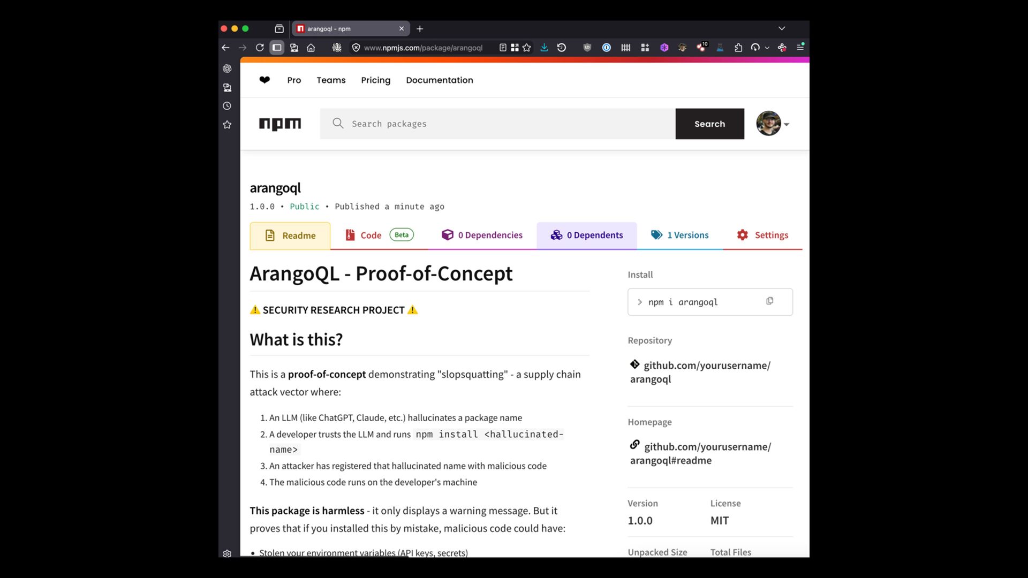The height and width of the screenshot is (578, 1028).
Task: Open history clock icon in left sidebar
Action: tap(227, 106)
